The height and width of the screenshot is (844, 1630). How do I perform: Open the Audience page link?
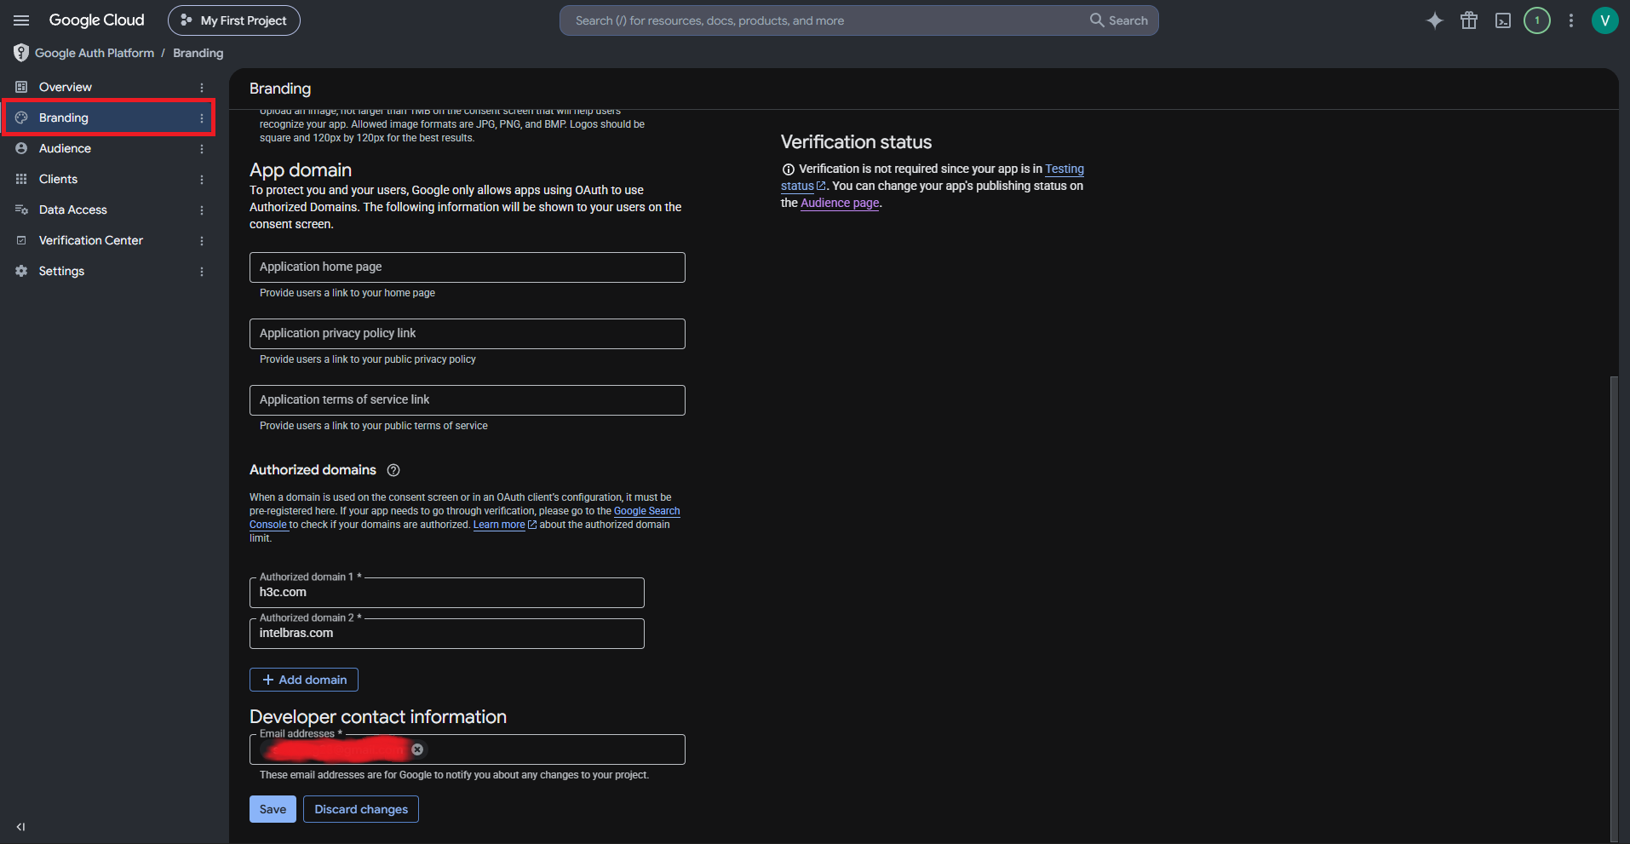tap(840, 203)
